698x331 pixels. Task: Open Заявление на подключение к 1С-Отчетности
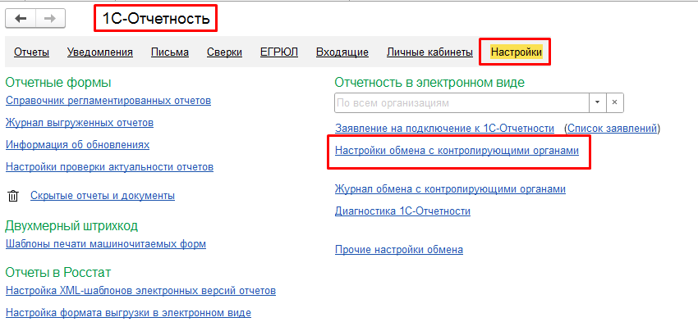pyautogui.click(x=444, y=129)
